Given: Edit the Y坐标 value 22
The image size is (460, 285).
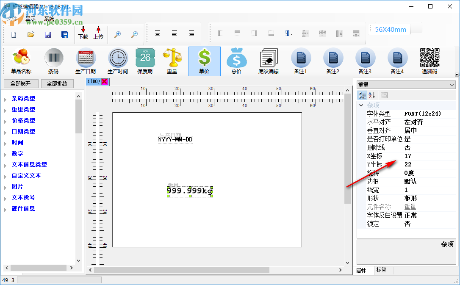Looking at the screenshot, I should click(430, 164).
